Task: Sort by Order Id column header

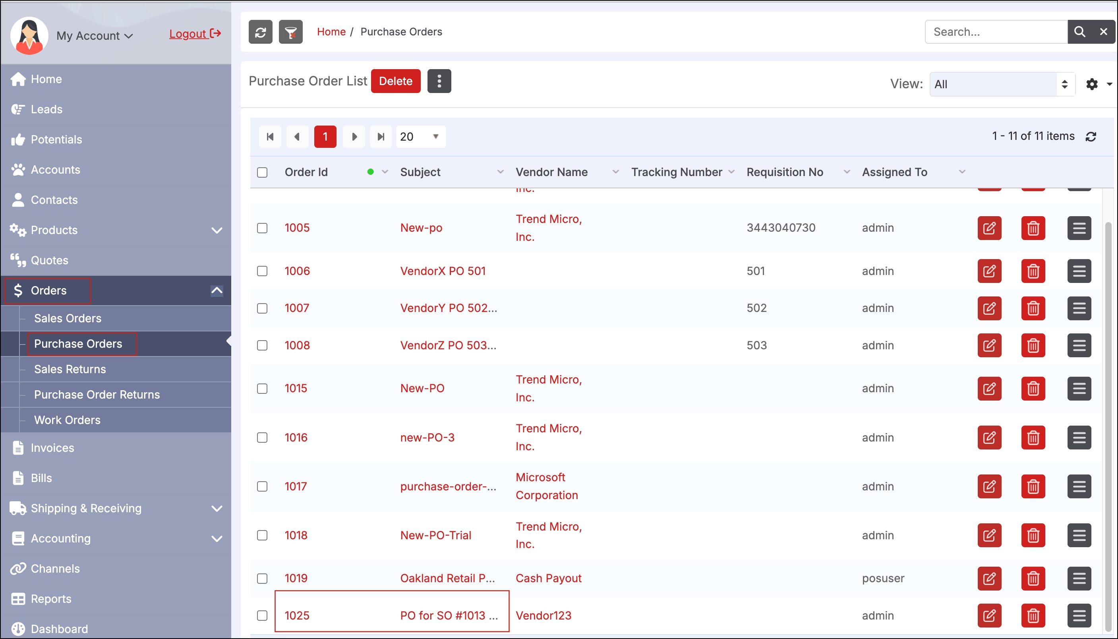Action: click(x=306, y=172)
